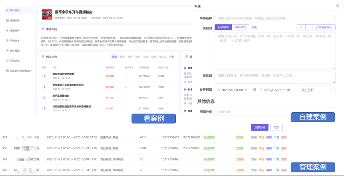Screen dimensions: 344x176
Task: Open 事件概况 in the left sidebar
Action: [19, 10]
